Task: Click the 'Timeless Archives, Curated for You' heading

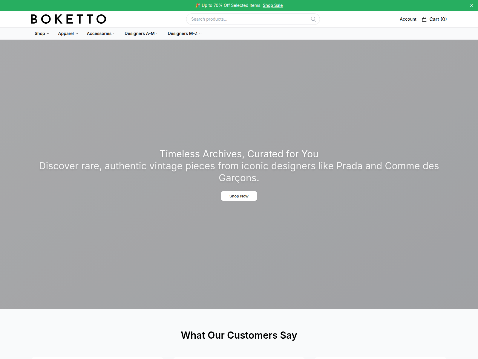Action: (x=239, y=154)
